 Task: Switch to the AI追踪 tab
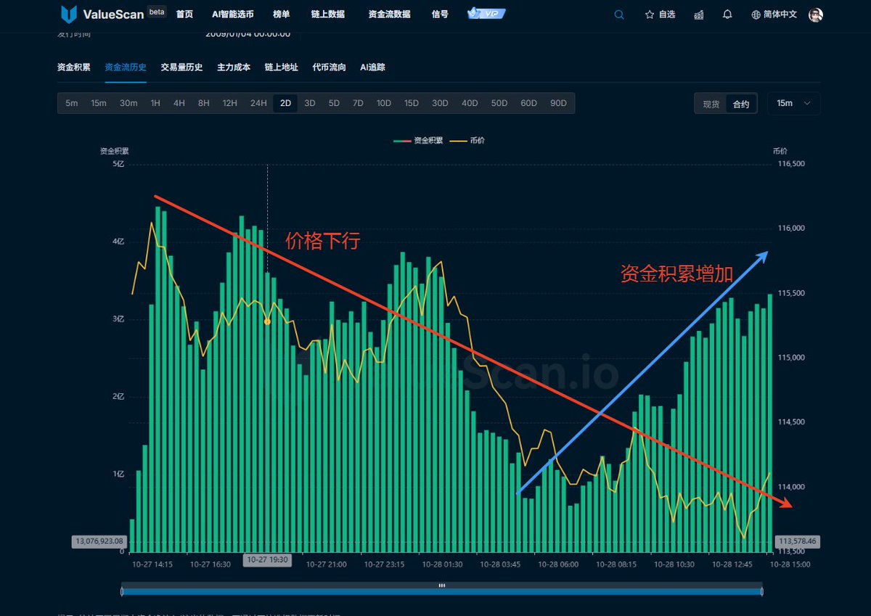[x=372, y=67]
